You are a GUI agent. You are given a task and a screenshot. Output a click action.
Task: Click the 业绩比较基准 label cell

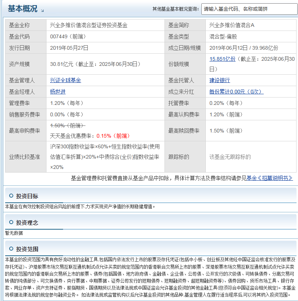[26, 157]
